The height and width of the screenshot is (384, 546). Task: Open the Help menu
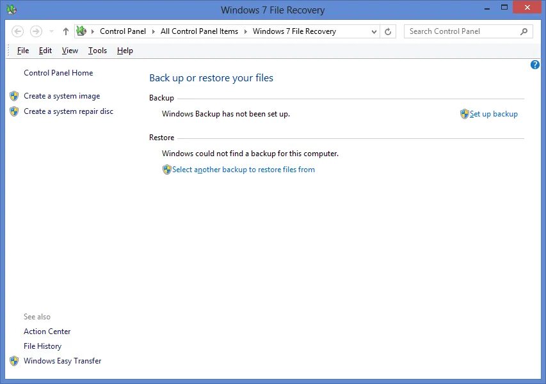coord(125,51)
